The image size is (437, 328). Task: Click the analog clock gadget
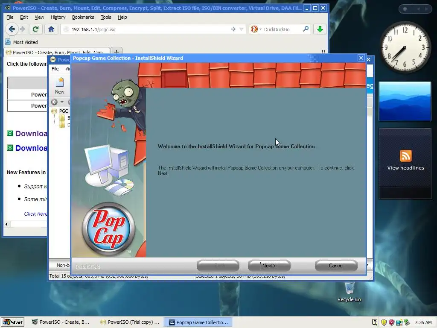point(405,47)
